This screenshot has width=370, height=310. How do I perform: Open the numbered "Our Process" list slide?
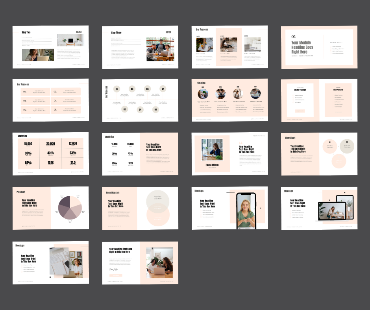(x=50, y=100)
